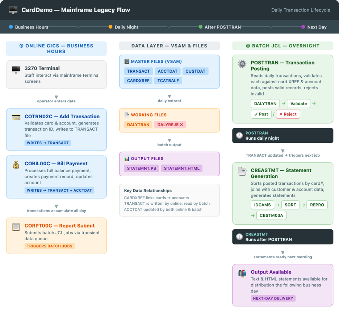Screen dimensions: 339x314
Task: Switch to the Batch JCL — Overnight section
Action: (x=282, y=46)
